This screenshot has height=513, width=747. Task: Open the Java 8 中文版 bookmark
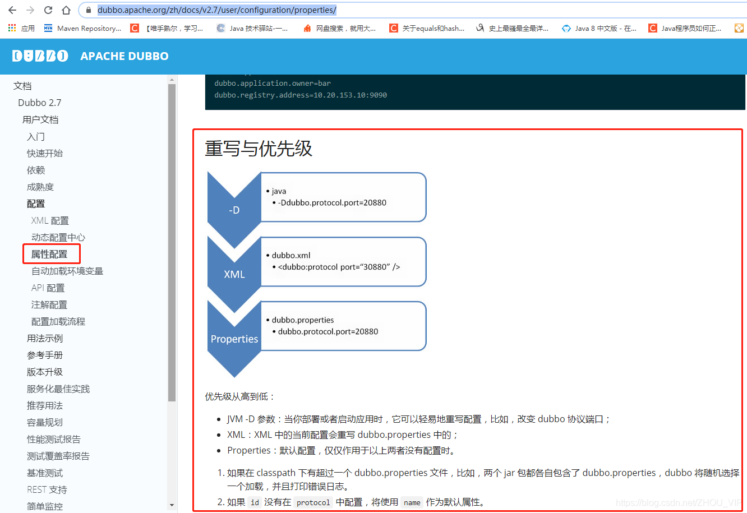click(x=599, y=28)
